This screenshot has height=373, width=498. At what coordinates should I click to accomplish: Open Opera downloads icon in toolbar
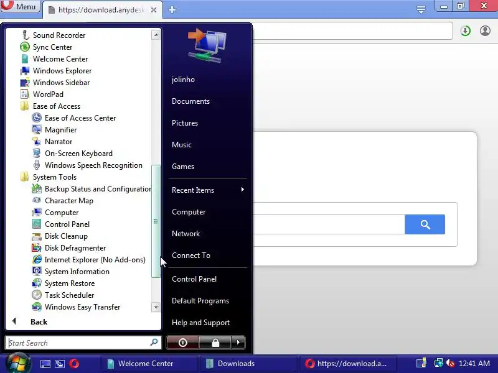465,30
